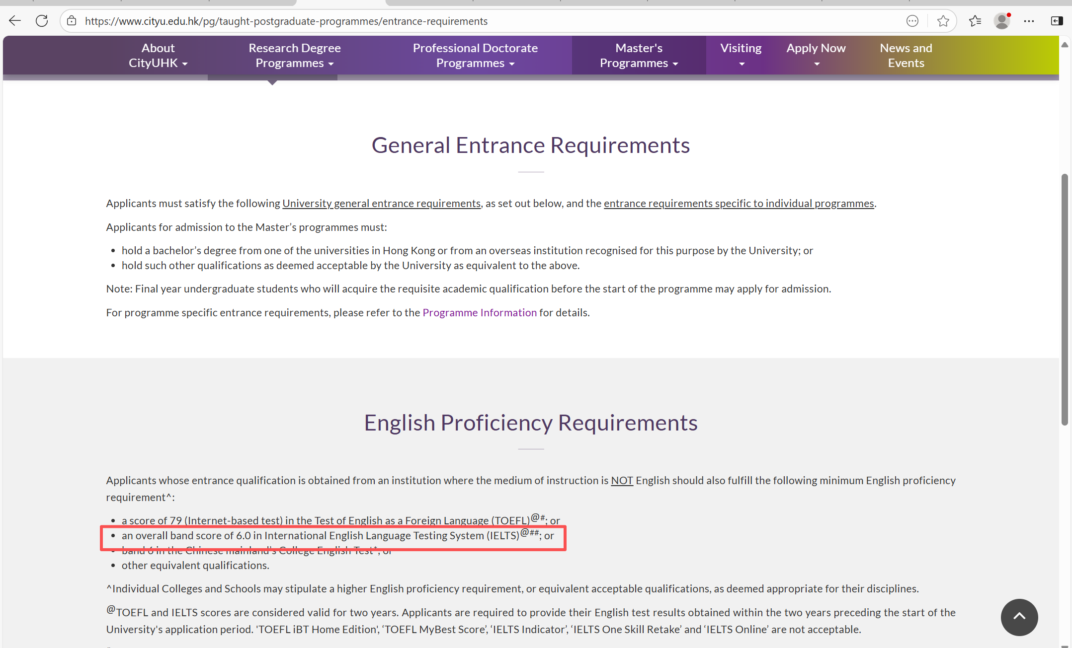Follow the Programme Information link
Image resolution: width=1072 pixels, height=648 pixels.
[479, 312]
